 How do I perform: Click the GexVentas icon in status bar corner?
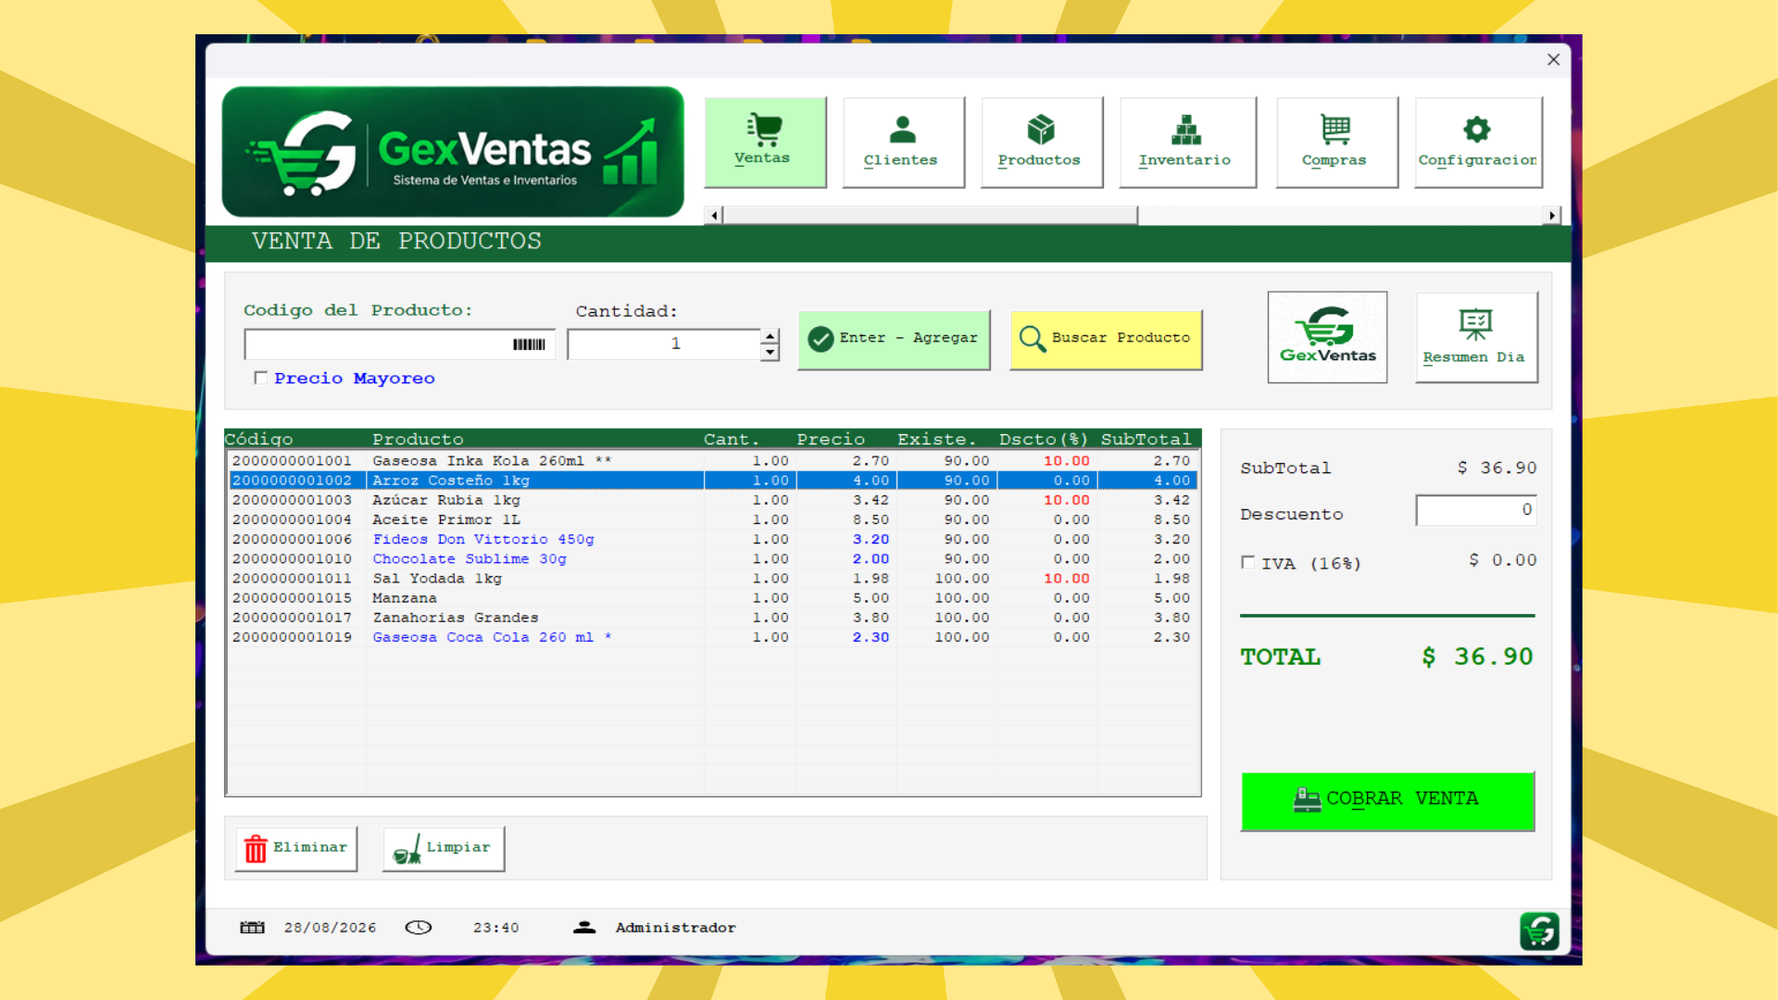point(1539,931)
